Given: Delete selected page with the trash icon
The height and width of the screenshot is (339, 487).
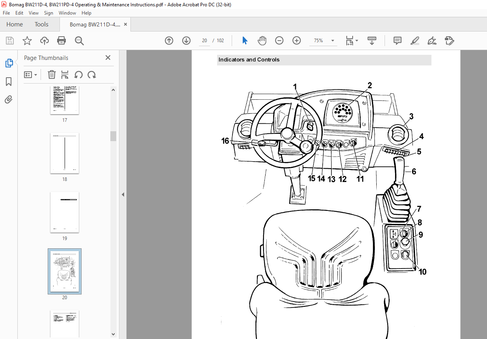Looking at the screenshot, I should (52, 75).
